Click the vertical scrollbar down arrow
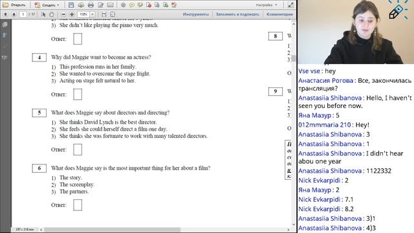This screenshot has height=233, width=414. tap(294, 225)
